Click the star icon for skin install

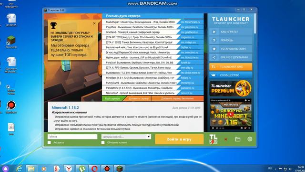click(214, 49)
